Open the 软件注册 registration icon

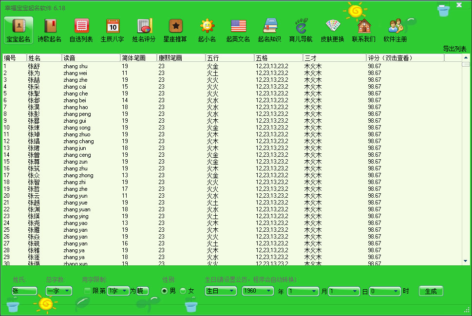396,30
